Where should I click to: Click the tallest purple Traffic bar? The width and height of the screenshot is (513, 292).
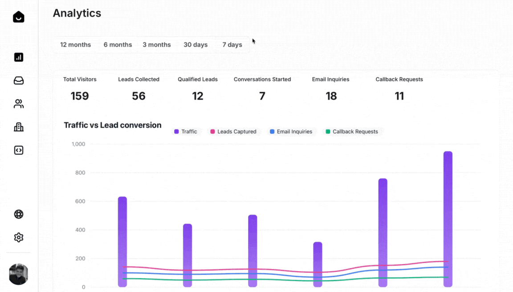(447, 218)
